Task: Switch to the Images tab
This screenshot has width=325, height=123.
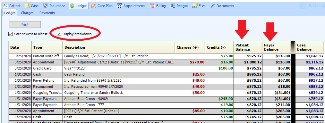Action: pos(179,6)
